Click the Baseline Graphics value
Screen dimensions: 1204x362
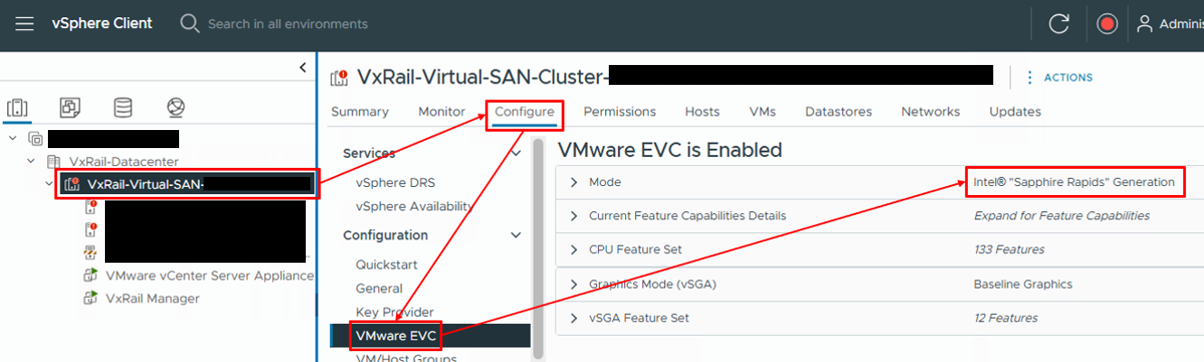point(1023,284)
